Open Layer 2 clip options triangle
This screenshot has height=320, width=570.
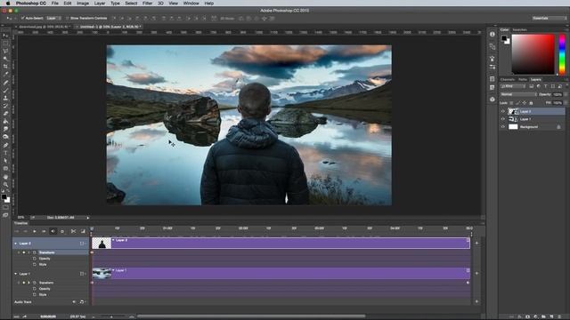pyautogui.click(x=113, y=240)
